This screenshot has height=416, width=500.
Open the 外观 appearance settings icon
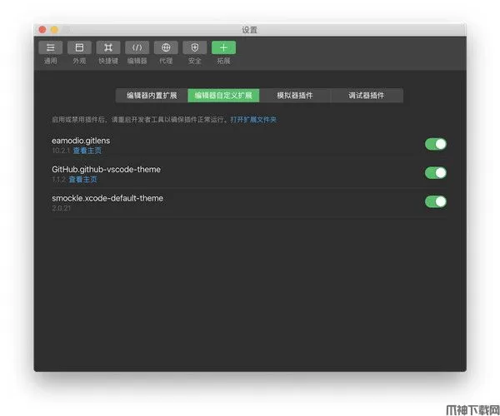[79, 47]
